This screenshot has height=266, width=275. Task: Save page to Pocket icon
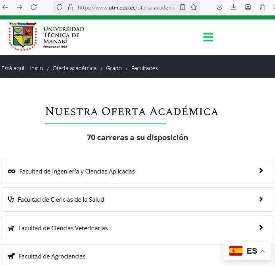click(x=219, y=7)
